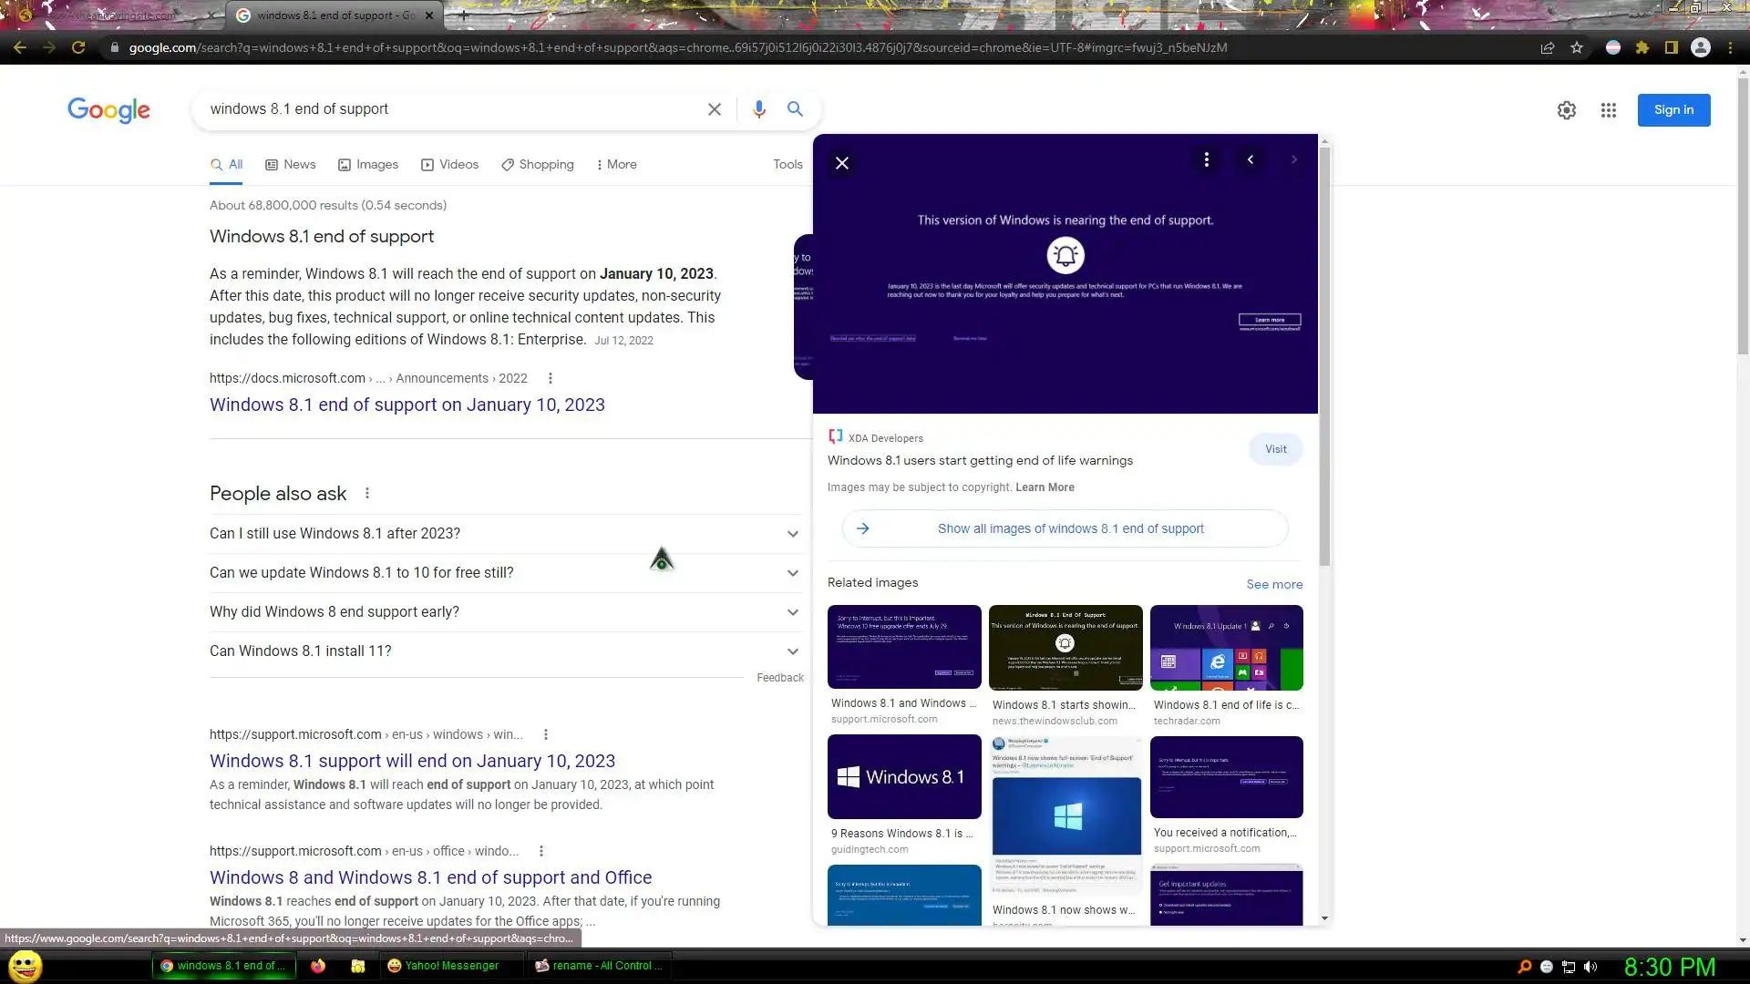
Task: Click the blue search magnifier icon
Action: 795,109
